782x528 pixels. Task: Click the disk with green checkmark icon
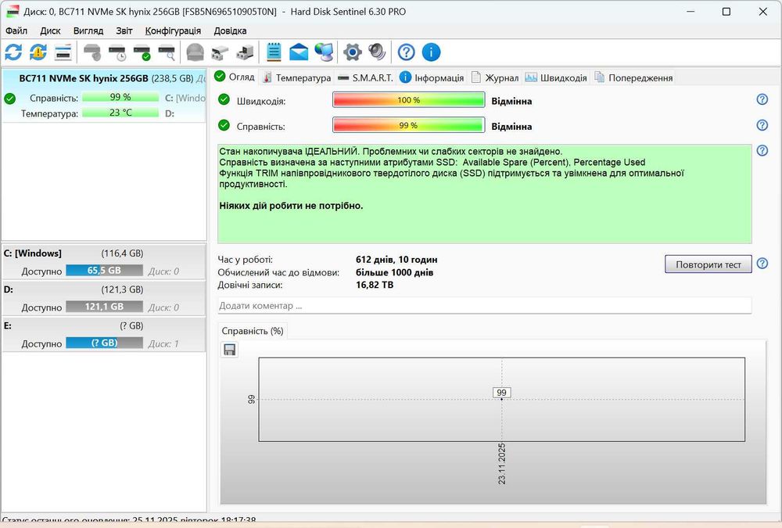(x=142, y=52)
